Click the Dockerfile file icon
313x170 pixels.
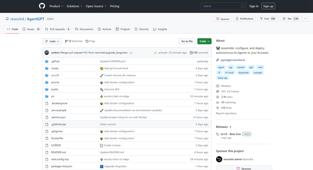[47, 138]
